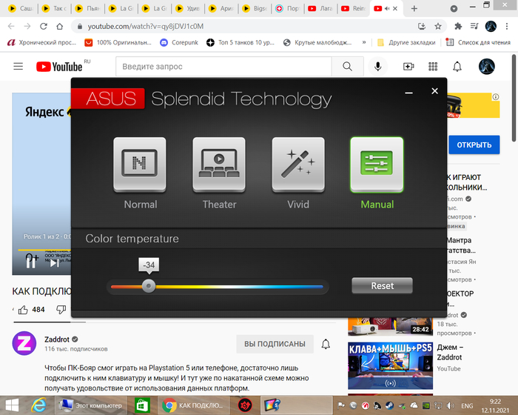
Task: Close the ASUS Splendid Technology window
Action: 435,91
